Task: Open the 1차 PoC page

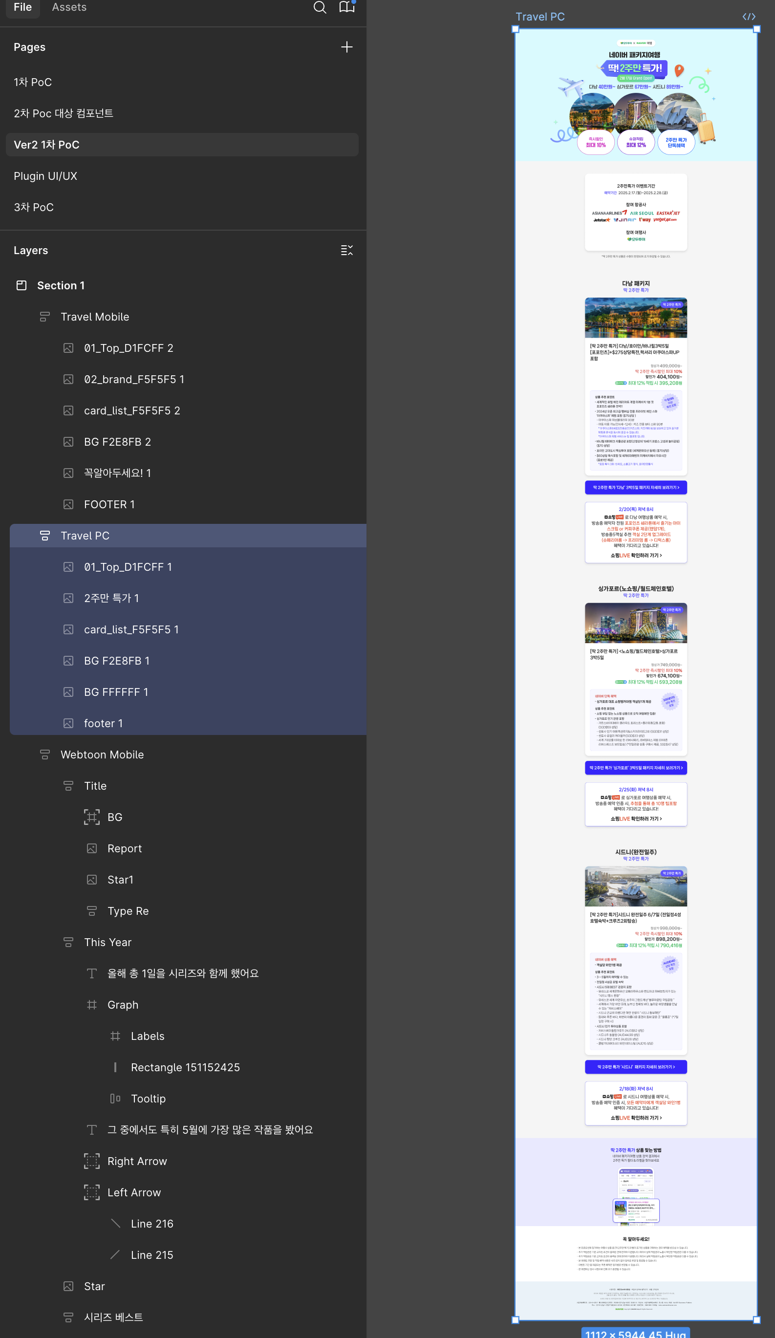Action: [33, 82]
